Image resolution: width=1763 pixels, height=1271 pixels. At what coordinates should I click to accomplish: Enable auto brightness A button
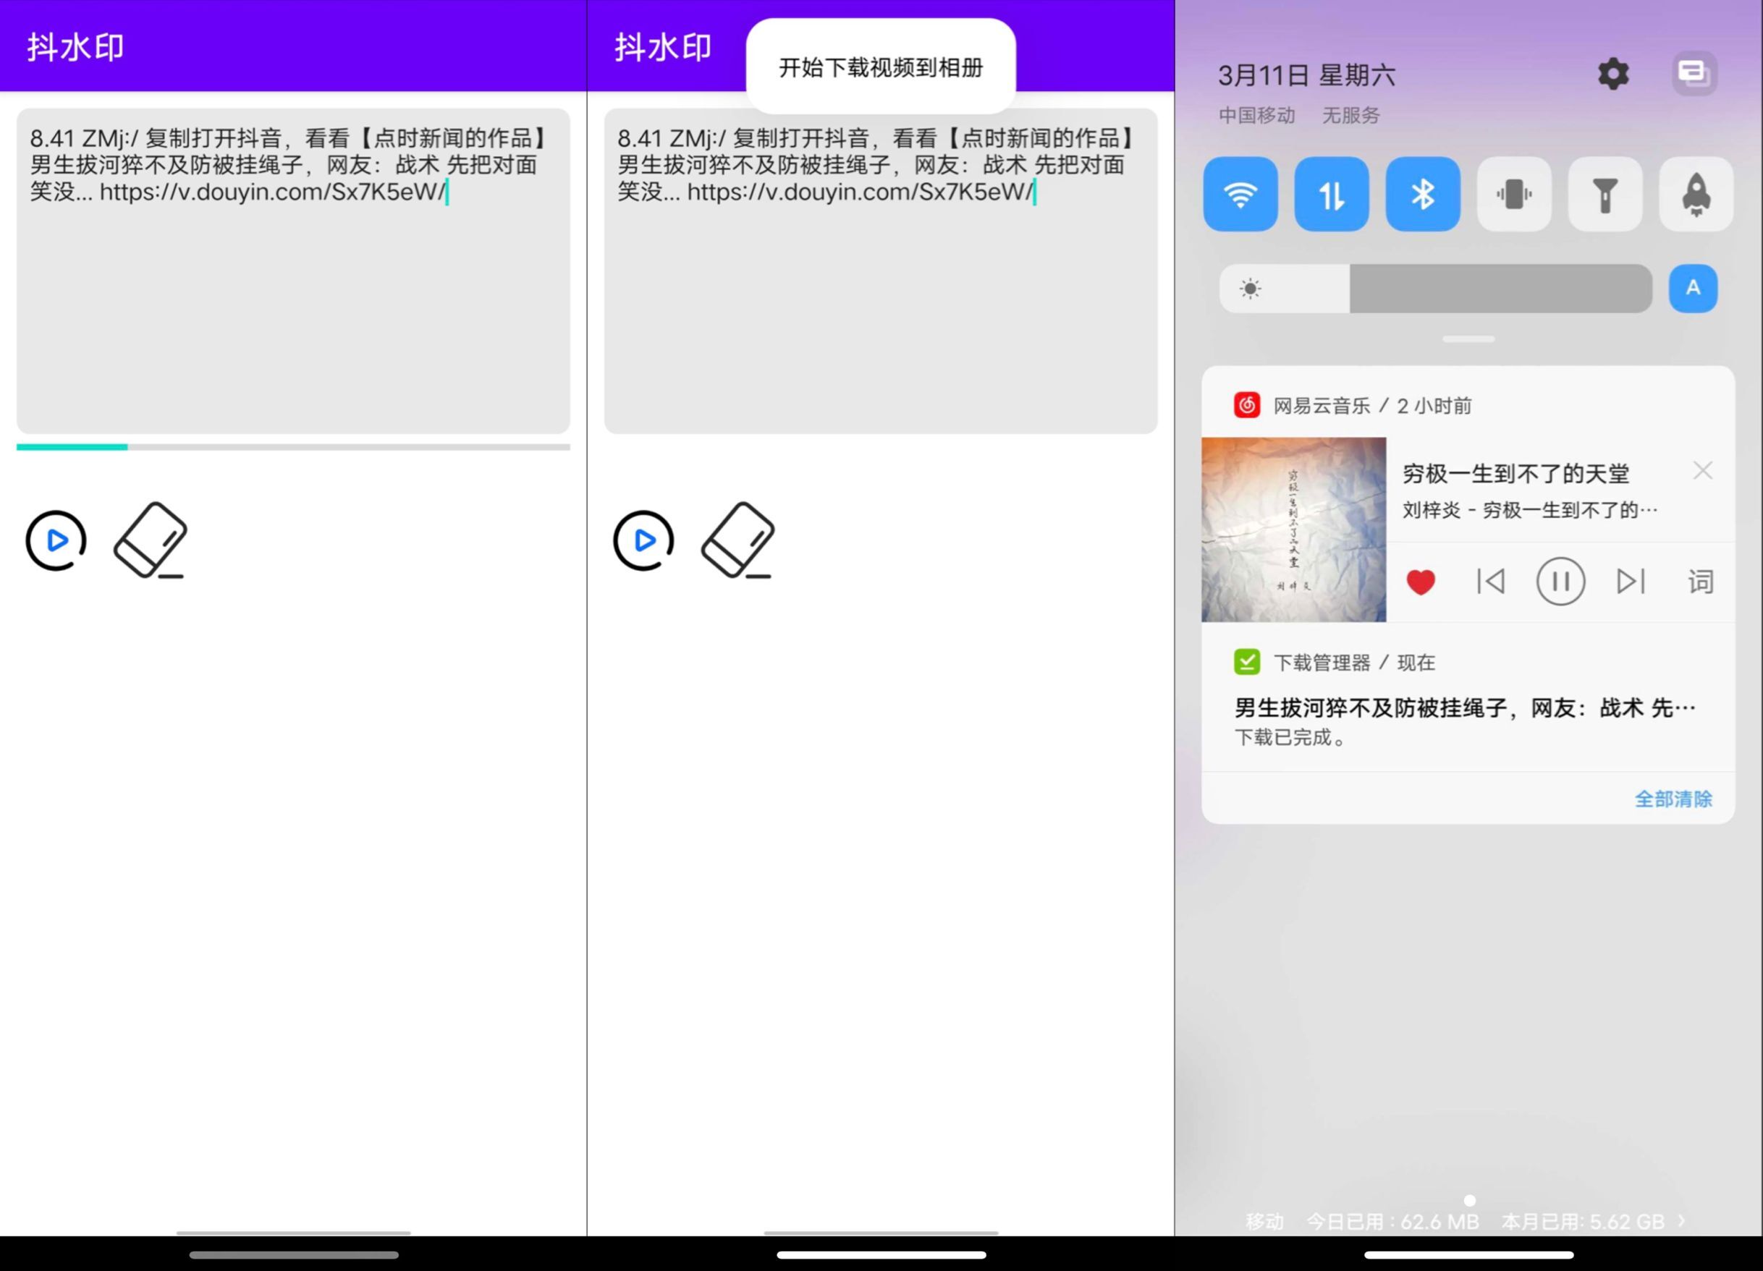pyautogui.click(x=1692, y=288)
